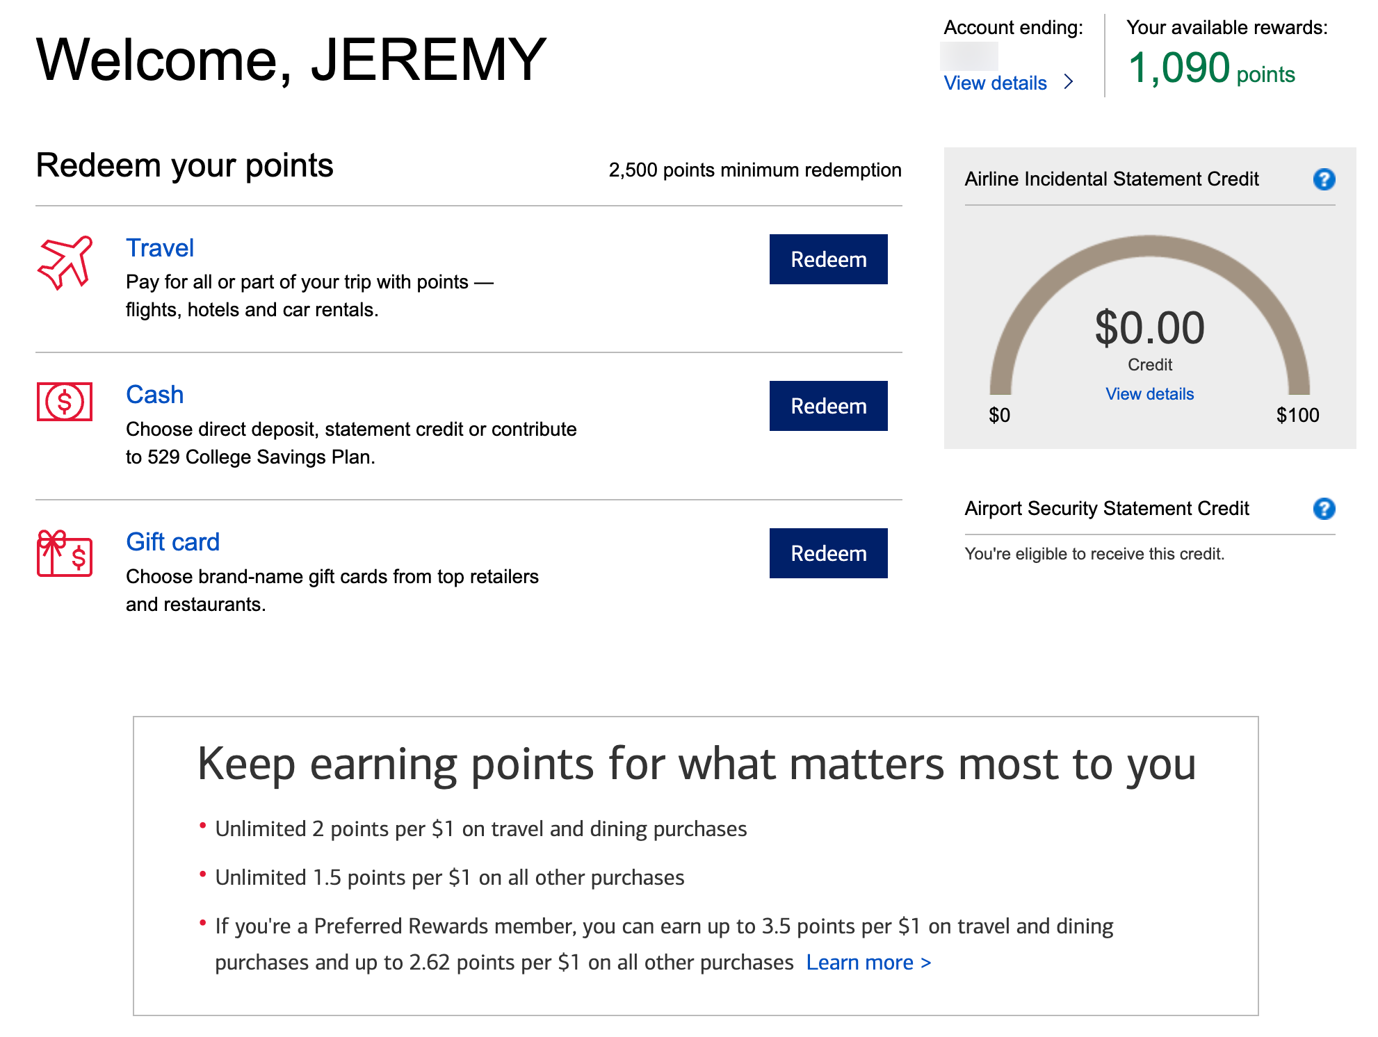Viewport: 1378px width, 1037px height.
Task: Open Learn more about Preferred Rewards
Action: tap(868, 963)
